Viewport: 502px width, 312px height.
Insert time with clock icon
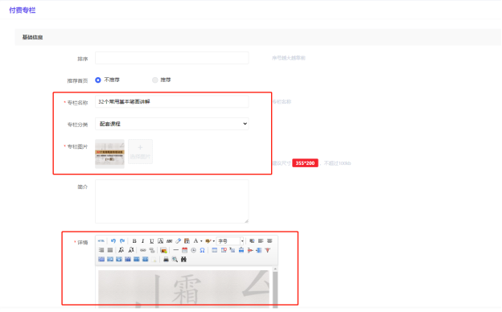(193, 250)
